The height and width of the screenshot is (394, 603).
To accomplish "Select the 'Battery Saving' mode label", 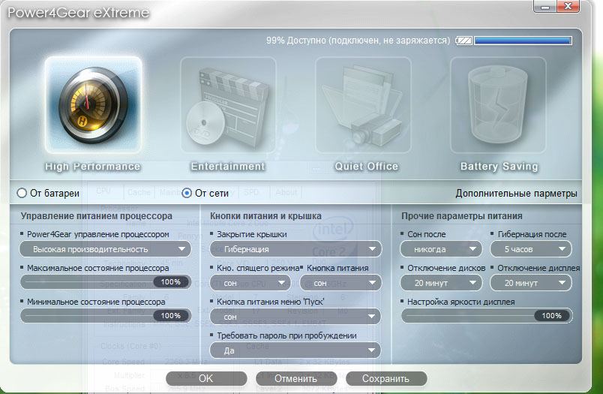I will click(499, 167).
